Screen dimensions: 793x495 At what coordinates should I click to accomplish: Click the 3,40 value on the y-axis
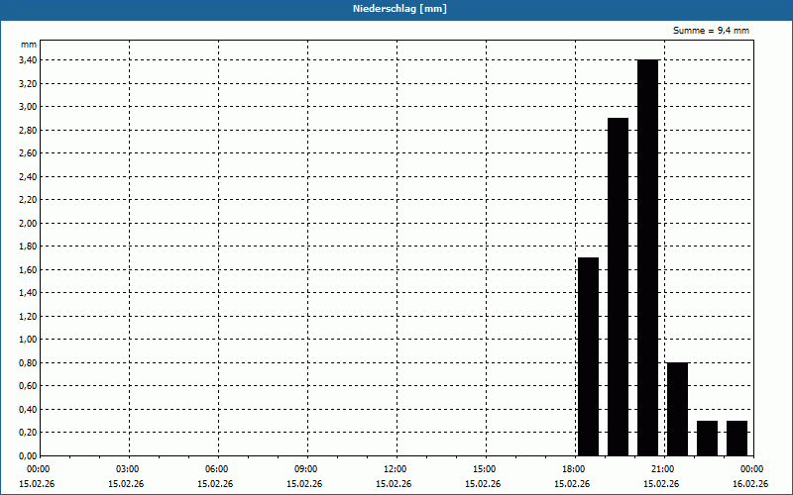pos(28,60)
